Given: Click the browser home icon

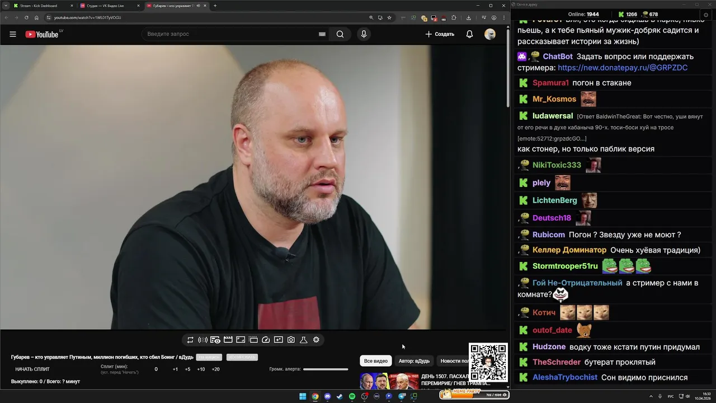Looking at the screenshot, I should 36,17.
